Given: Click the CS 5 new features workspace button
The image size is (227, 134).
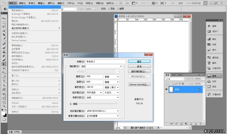Looking at the screenshot, I should 194,3.
